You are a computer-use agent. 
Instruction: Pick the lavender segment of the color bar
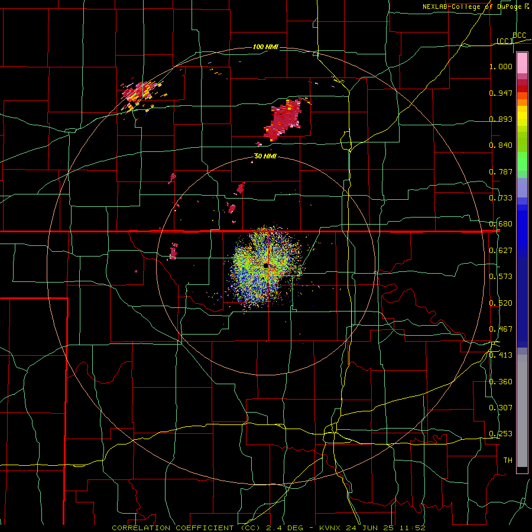click(x=522, y=187)
